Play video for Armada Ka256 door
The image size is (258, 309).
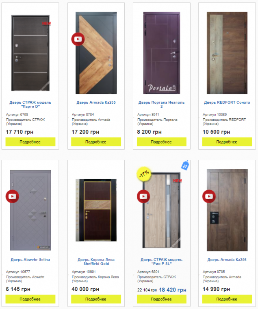(209, 196)
